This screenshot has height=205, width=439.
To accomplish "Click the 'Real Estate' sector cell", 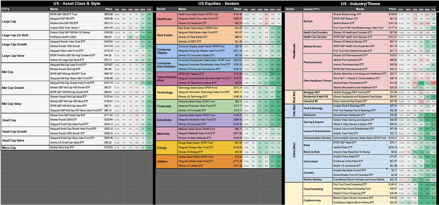I will click(x=167, y=35).
